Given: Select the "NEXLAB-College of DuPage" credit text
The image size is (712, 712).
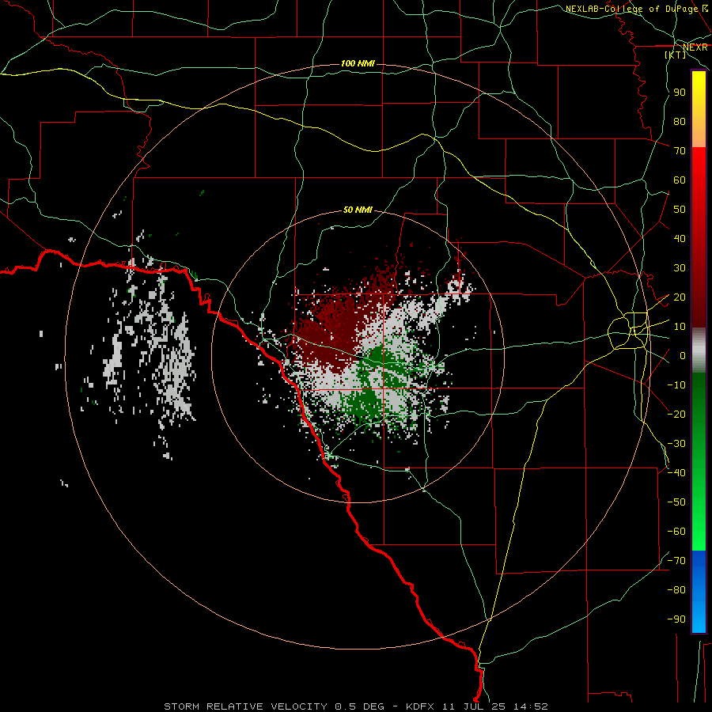Looking at the screenshot, I should (x=631, y=9).
